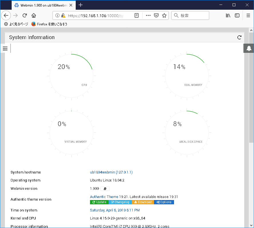Screen dimensions: 254x228
Task: Open Firefox を使いこなそう bookmark
Action: (49, 24)
